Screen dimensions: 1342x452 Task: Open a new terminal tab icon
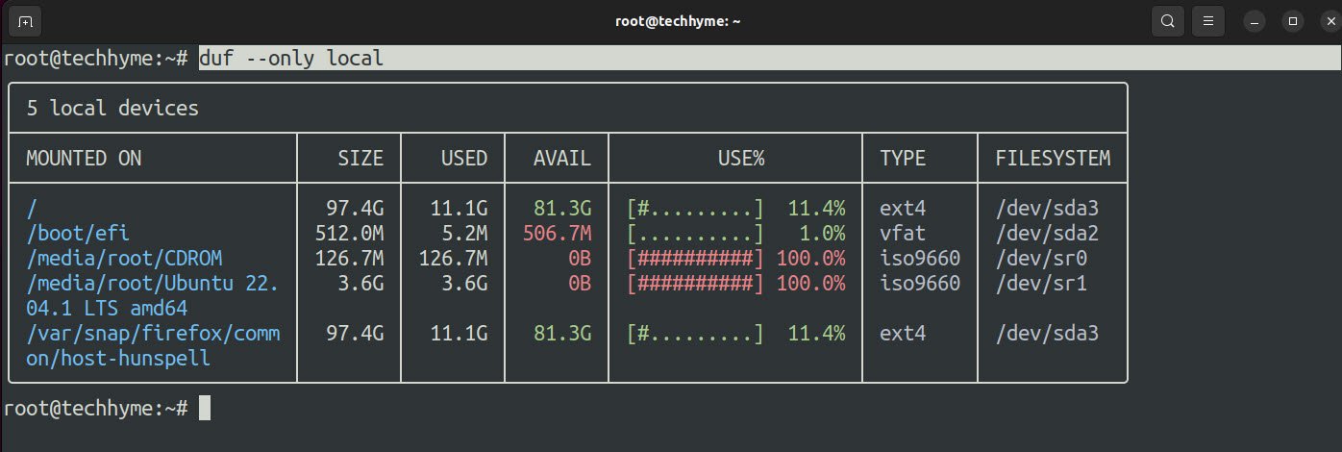pos(24,20)
